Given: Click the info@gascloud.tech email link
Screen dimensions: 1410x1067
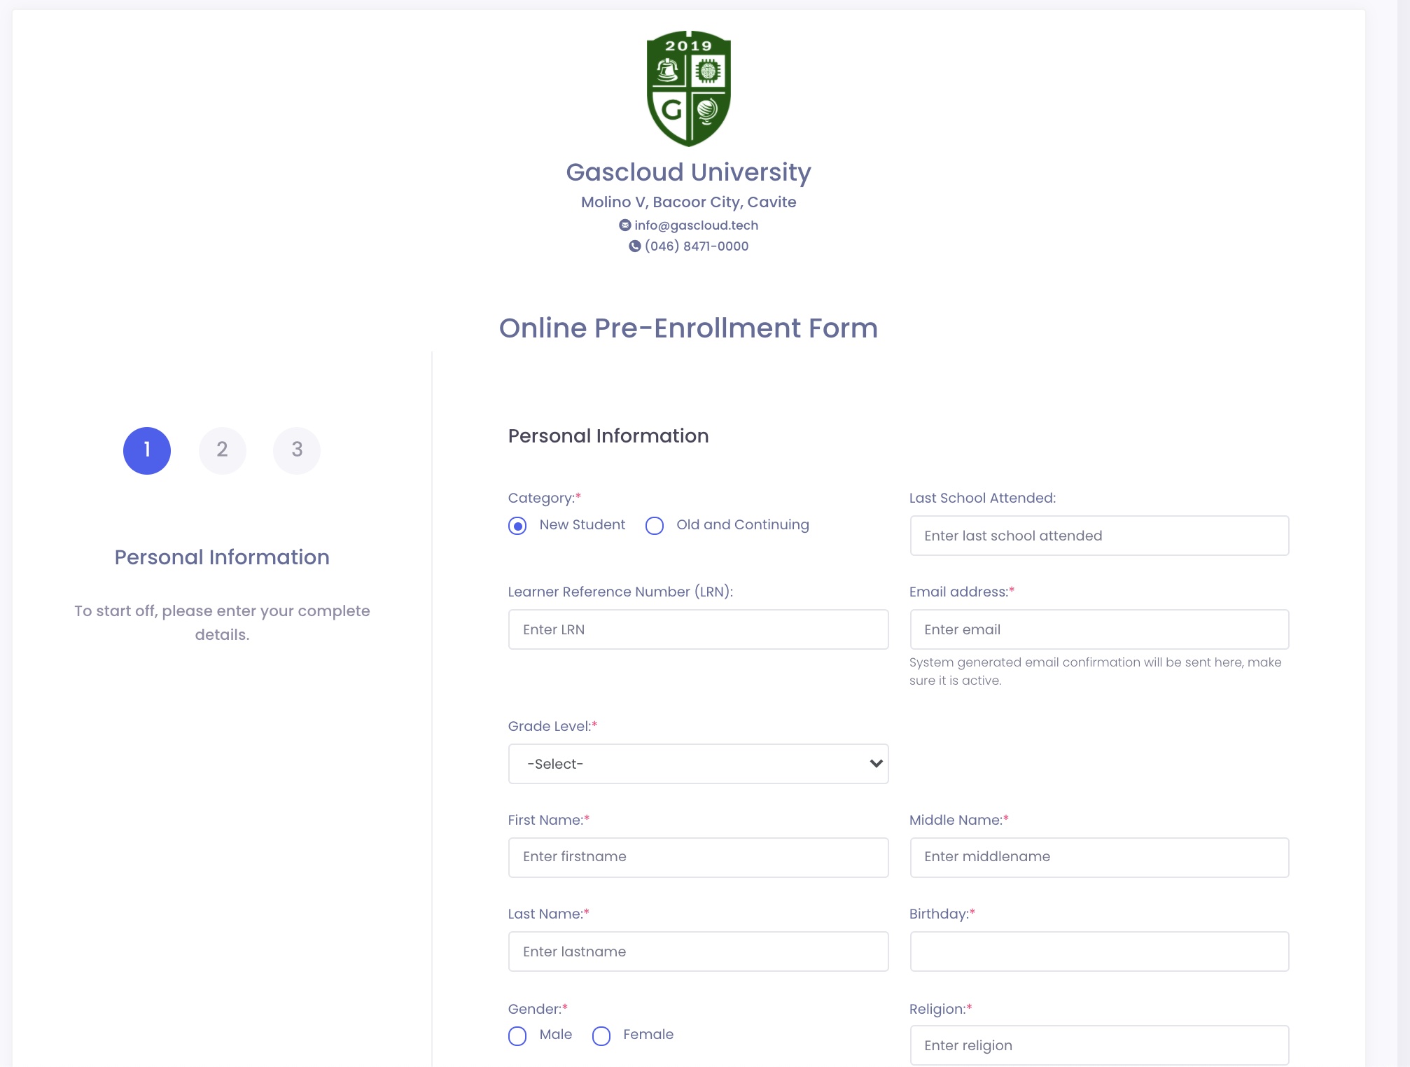Looking at the screenshot, I should coord(696,225).
